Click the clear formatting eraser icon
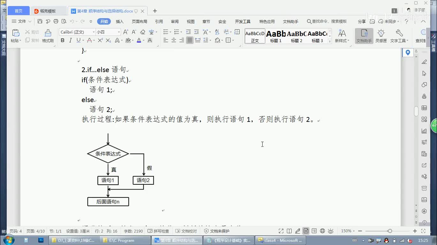The image size is (437, 245). click(143, 32)
